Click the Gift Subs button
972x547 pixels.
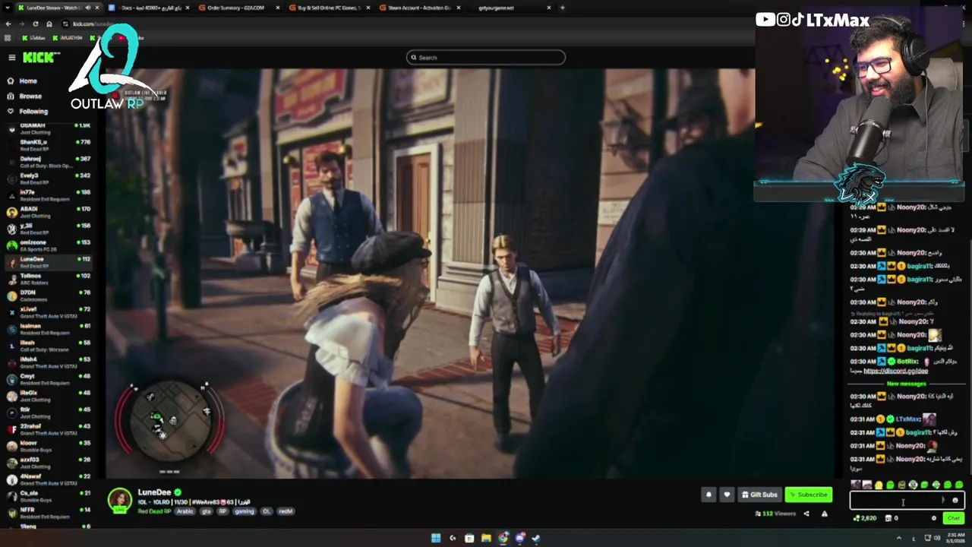(x=759, y=495)
